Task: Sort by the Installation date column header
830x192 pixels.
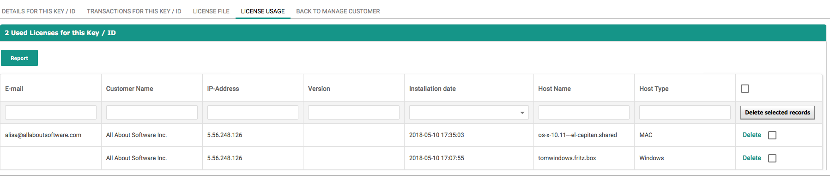Action: pos(432,89)
